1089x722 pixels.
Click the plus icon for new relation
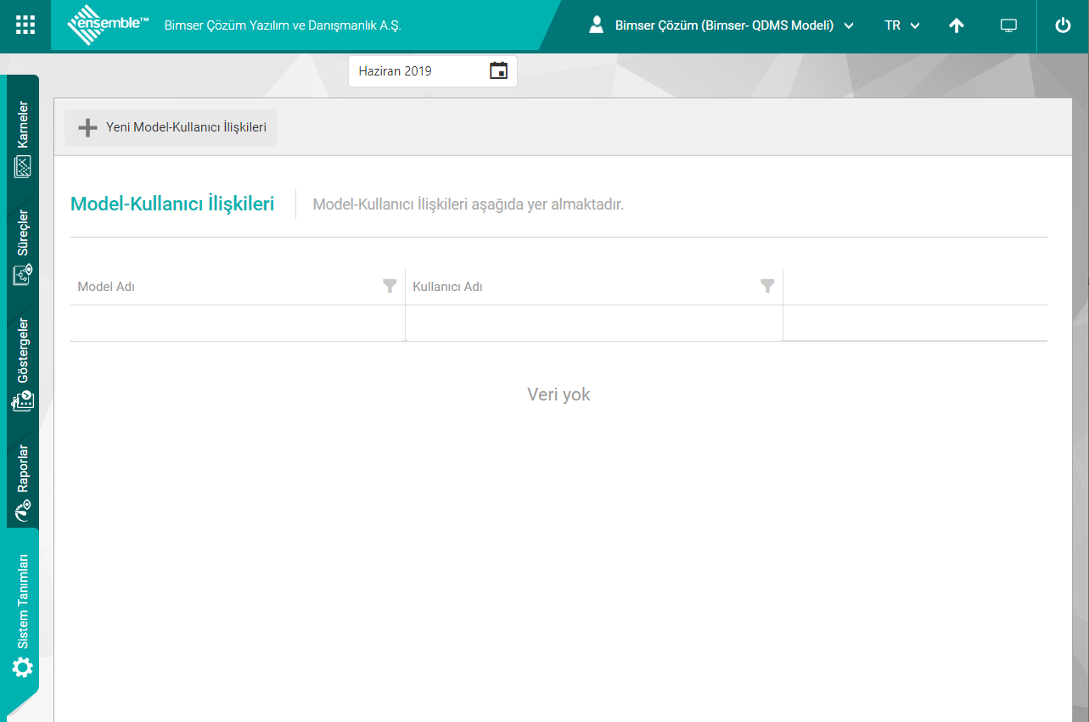click(x=87, y=127)
